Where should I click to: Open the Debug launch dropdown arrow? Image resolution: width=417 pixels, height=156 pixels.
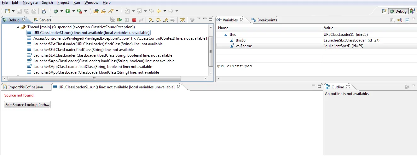pos(61,11)
